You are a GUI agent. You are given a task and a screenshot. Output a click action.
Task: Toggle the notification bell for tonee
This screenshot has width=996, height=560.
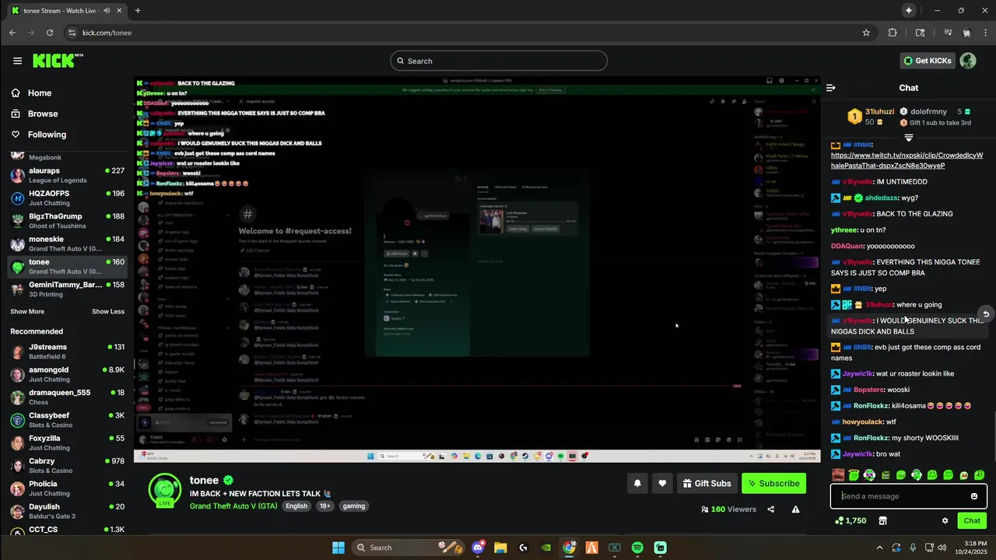[x=637, y=483]
